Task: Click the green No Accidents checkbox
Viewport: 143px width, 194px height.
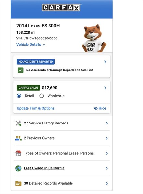Action: click(x=21, y=70)
